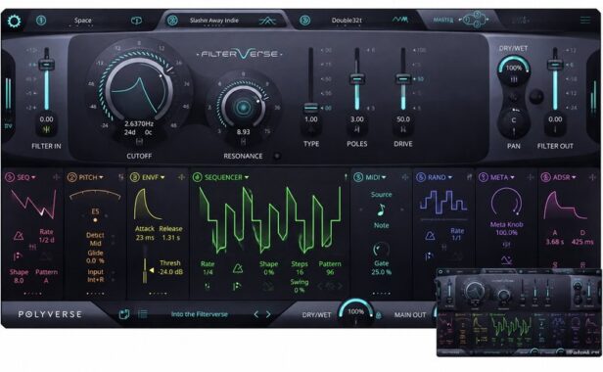Click the filter type icon next to Space
The width and height of the screenshot is (603, 372).
point(136,21)
